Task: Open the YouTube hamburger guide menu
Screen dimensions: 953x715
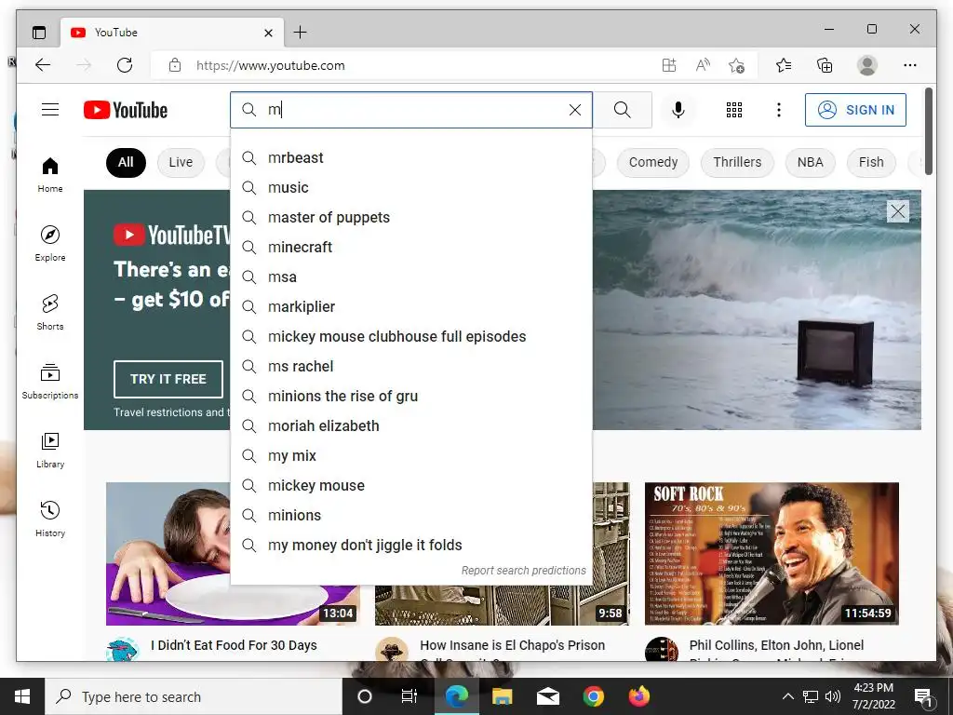Action: point(50,110)
